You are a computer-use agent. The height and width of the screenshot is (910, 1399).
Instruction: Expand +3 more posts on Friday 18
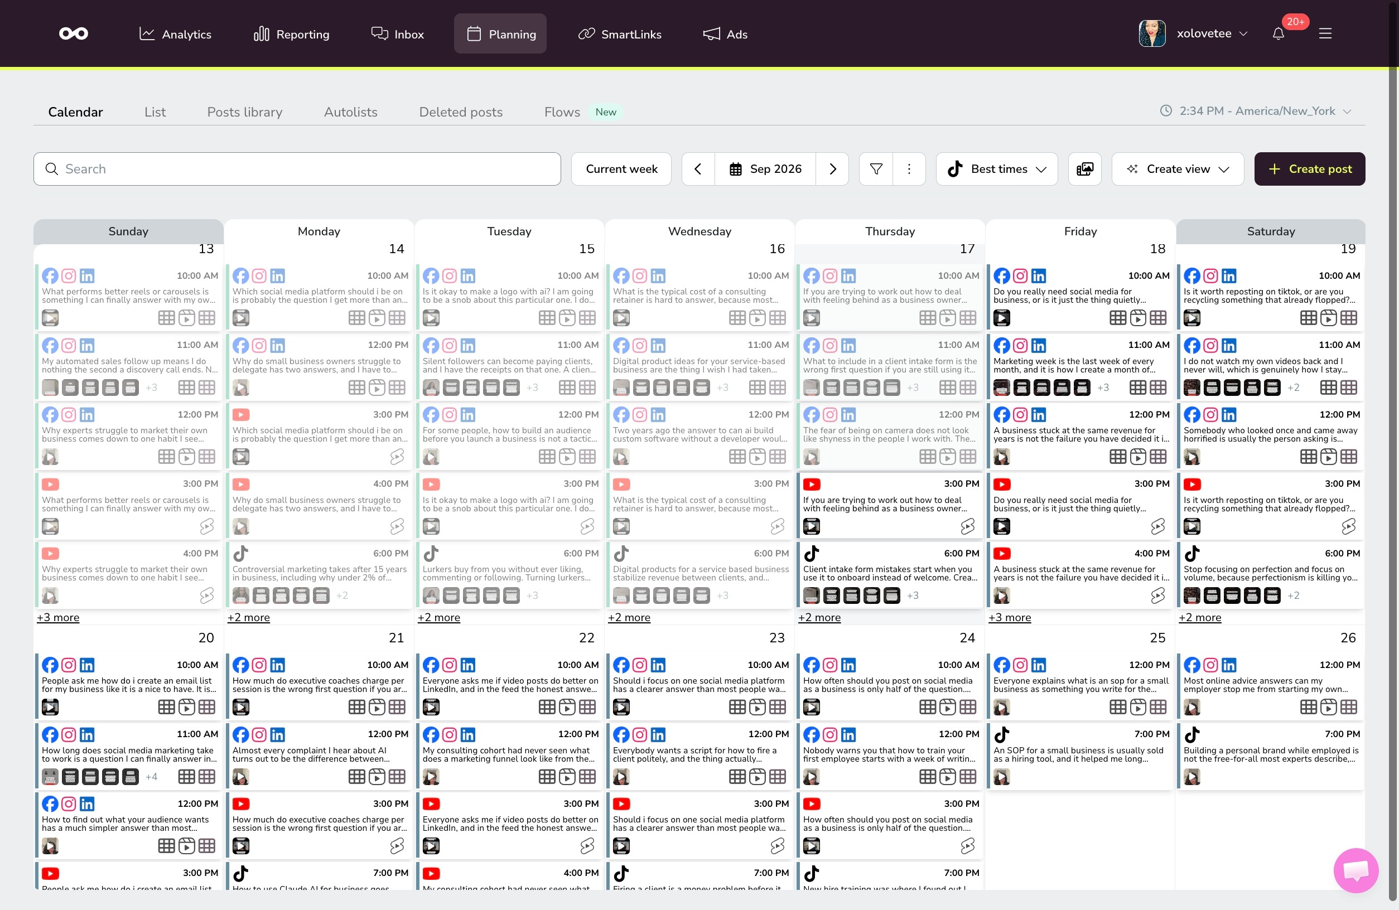pyautogui.click(x=1009, y=617)
